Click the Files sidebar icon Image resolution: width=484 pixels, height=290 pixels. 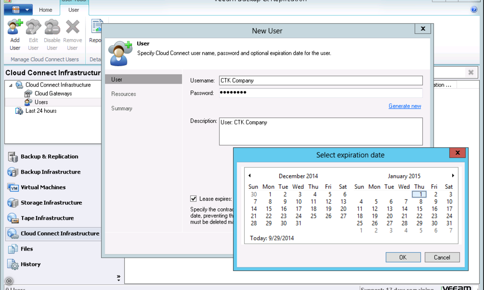(13, 249)
